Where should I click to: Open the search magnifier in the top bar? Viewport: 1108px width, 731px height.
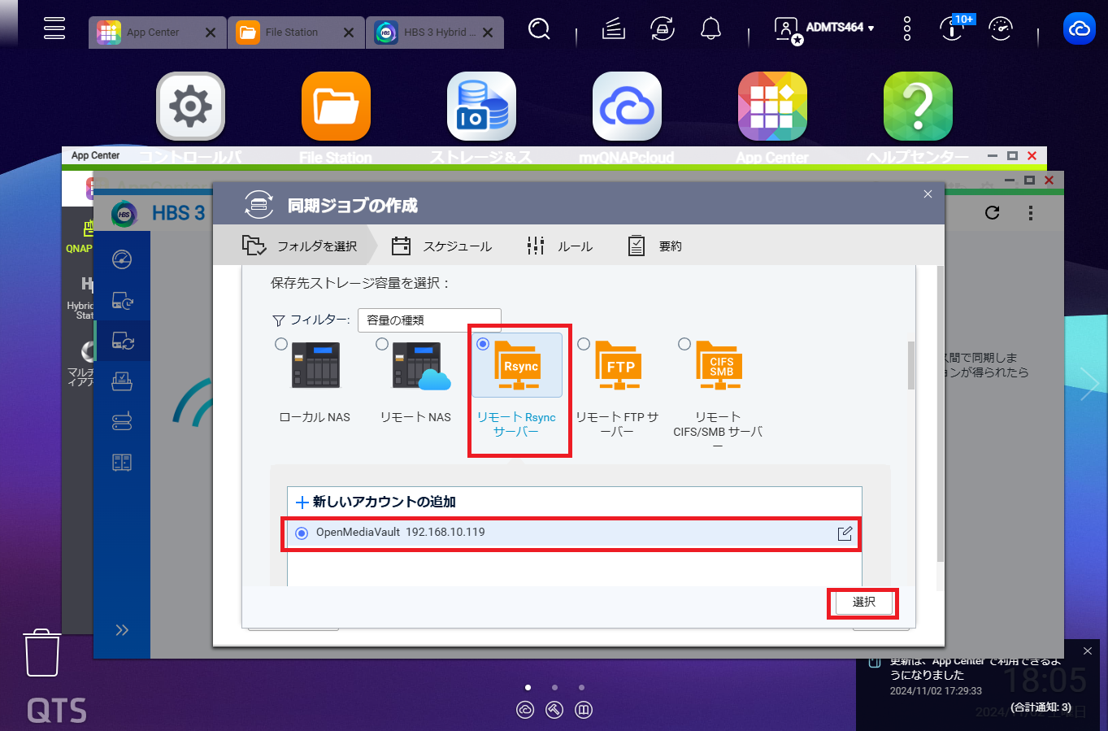[x=539, y=29]
